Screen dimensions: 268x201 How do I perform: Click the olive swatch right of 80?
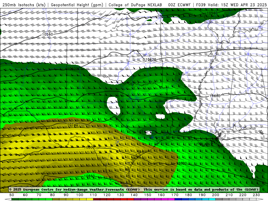click(x=56, y=199)
